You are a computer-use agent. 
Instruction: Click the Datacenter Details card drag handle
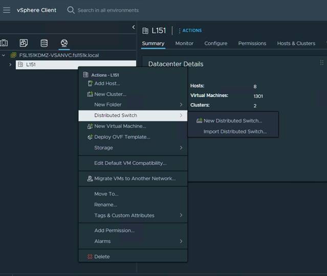pos(321,62)
